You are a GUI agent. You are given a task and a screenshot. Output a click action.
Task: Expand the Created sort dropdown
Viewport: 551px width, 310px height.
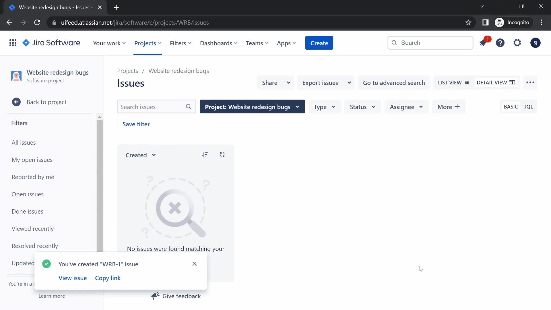coord(140,155)
